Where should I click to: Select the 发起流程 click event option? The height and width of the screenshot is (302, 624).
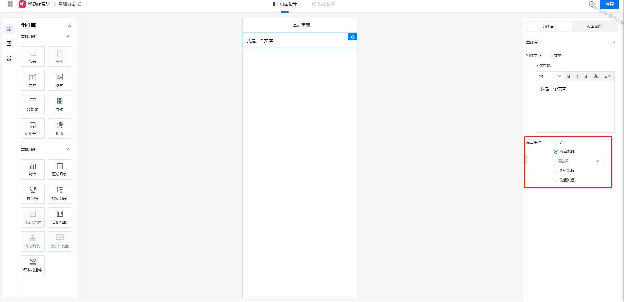point(556,180)
